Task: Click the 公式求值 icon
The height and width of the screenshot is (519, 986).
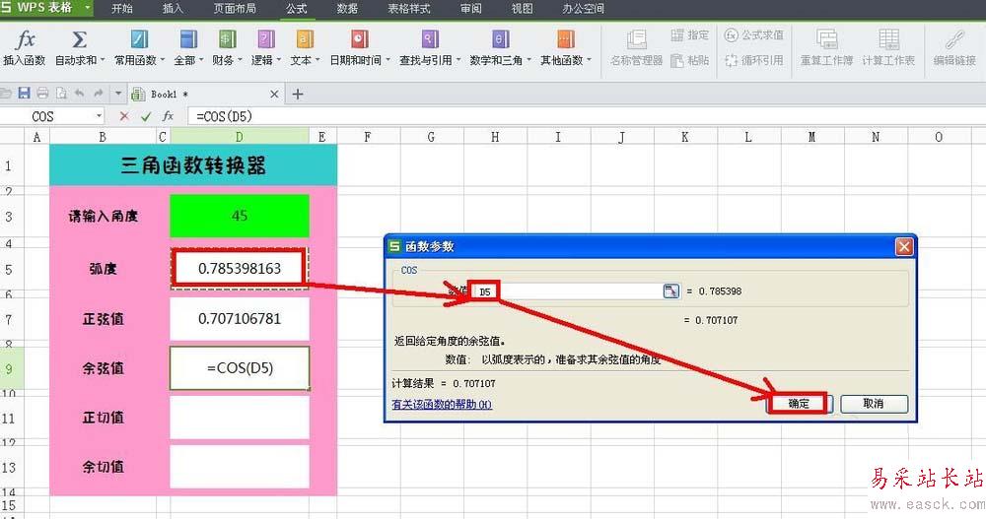Action: click(x=731, y=35)
